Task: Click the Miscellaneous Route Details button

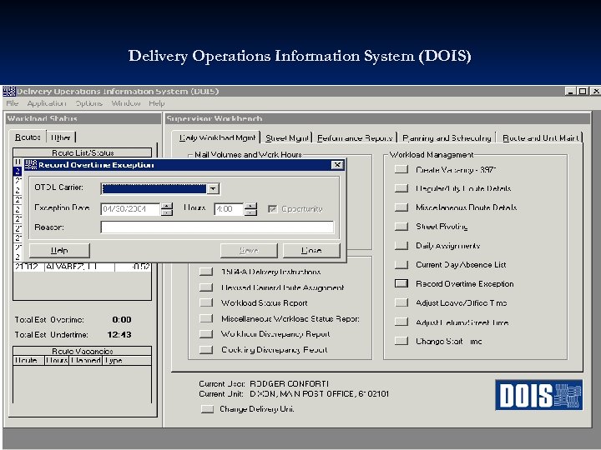Action: click(x=402, y=207)
